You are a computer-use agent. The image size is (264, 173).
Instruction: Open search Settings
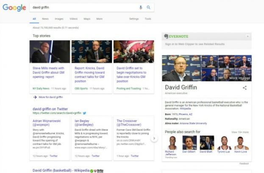click(134, 19)
